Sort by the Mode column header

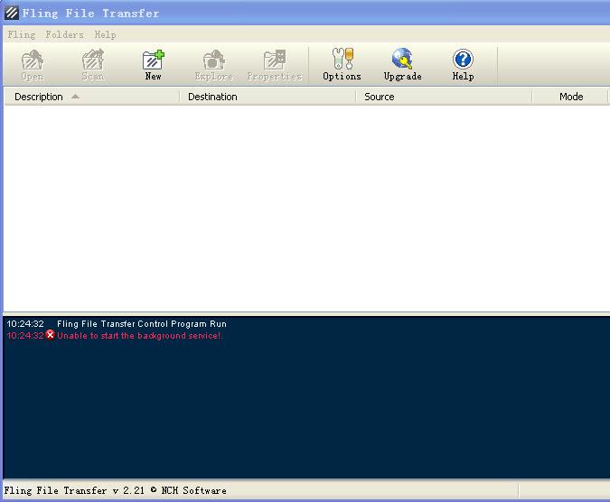(570, 97)
